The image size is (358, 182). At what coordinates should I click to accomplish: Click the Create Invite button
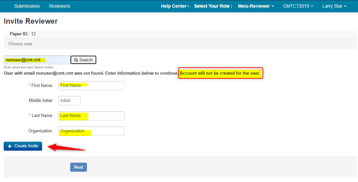point(23,146)
